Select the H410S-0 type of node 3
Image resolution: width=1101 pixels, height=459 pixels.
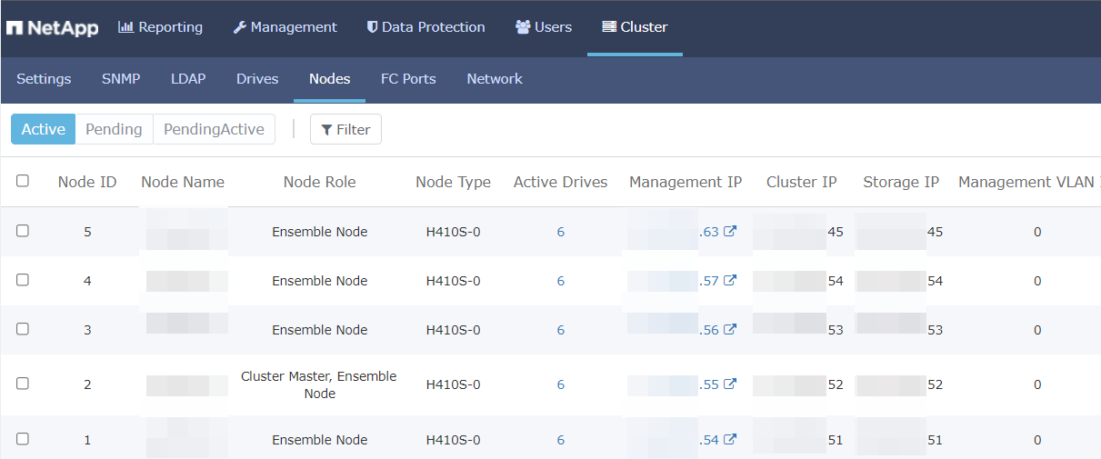454,330
